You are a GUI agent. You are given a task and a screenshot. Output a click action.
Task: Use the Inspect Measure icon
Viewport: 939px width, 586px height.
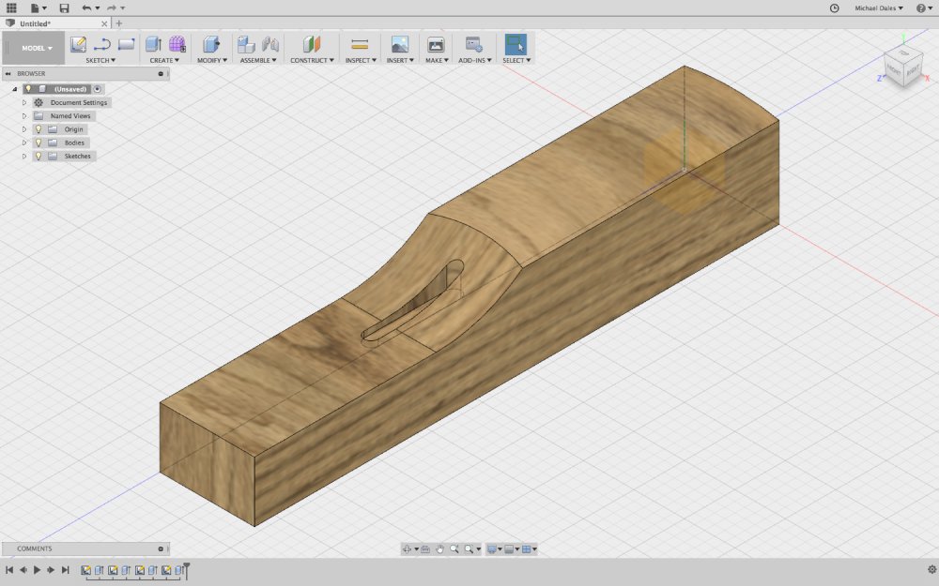(x=360, y=44)
